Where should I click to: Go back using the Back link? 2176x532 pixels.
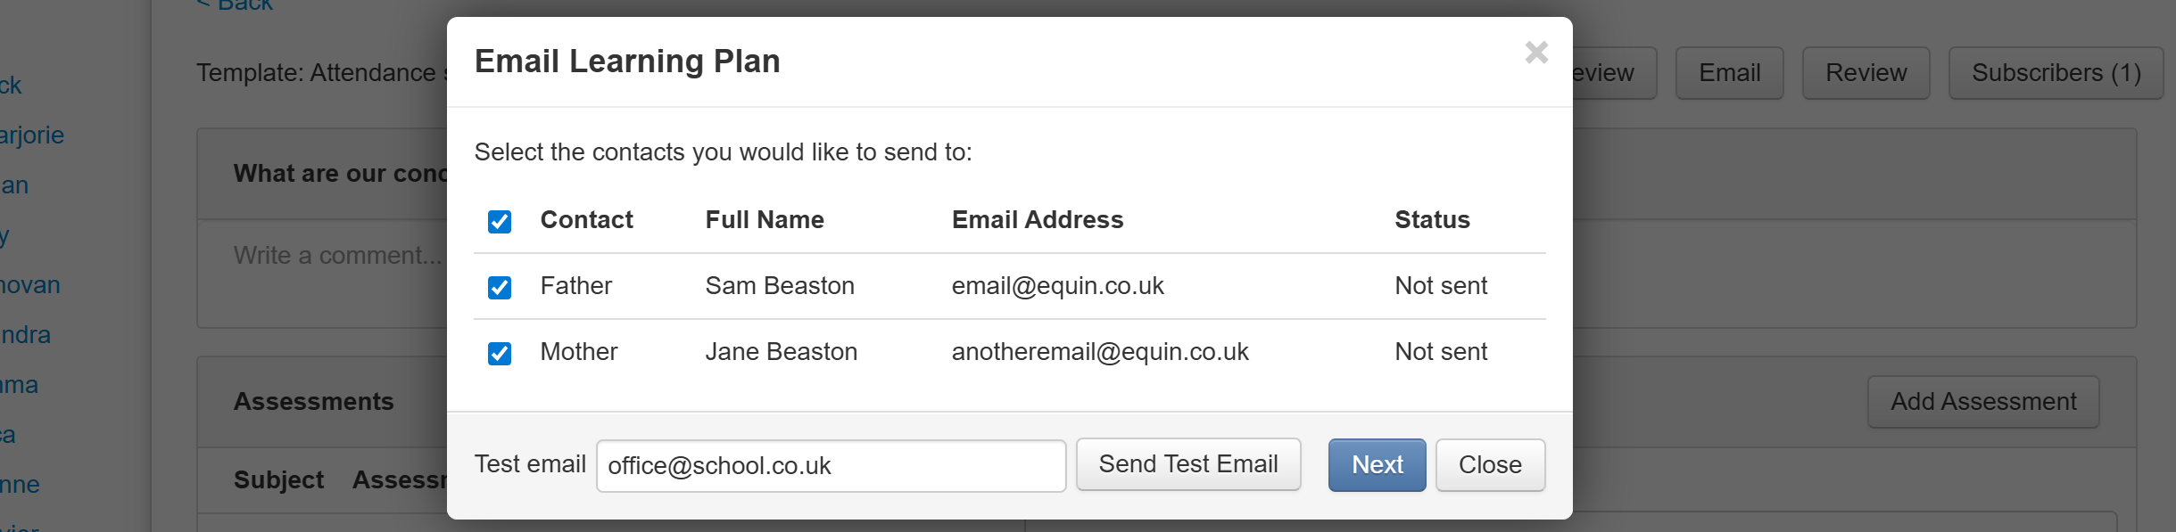(236, 5)
